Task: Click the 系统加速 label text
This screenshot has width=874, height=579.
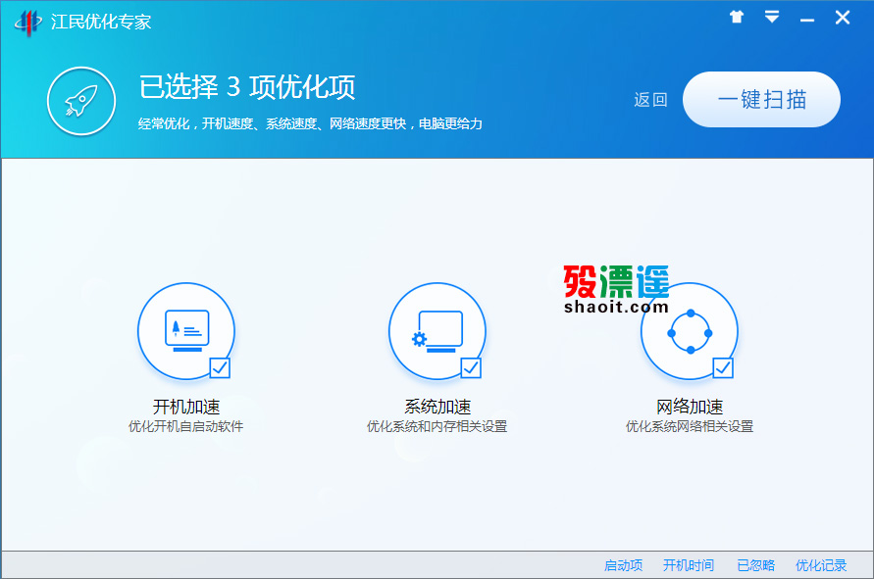Action: click(437, 407)
